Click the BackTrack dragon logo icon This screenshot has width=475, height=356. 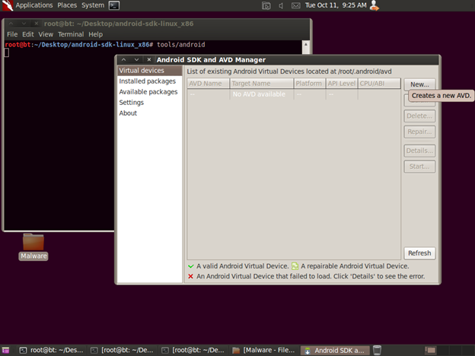tap(7, 5)
